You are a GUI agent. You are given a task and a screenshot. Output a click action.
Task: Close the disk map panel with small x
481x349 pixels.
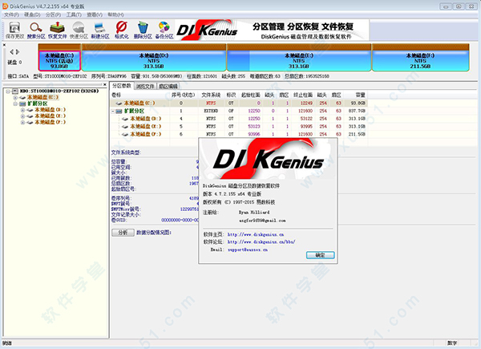[x=4, y=45]
